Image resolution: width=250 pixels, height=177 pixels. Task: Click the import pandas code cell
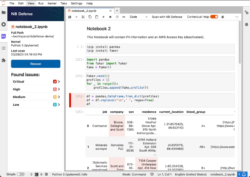[160, 63]
